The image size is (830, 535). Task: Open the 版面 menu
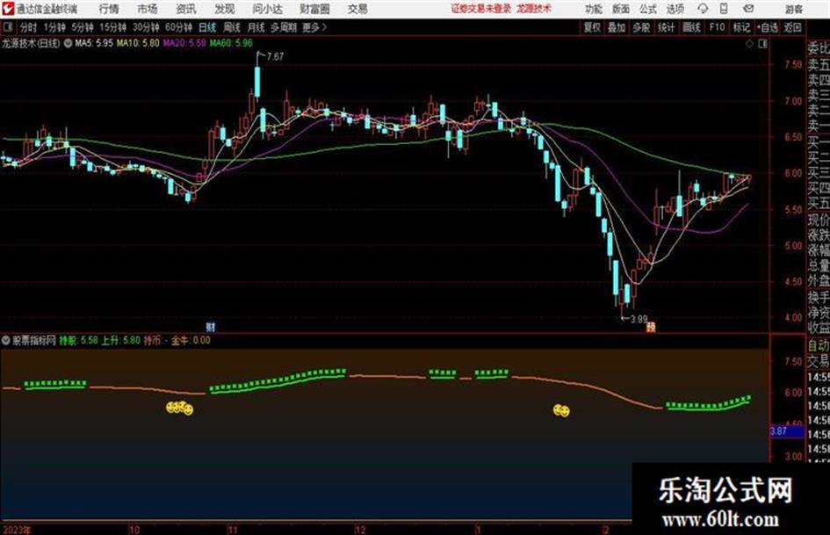[x=620, y=9]
